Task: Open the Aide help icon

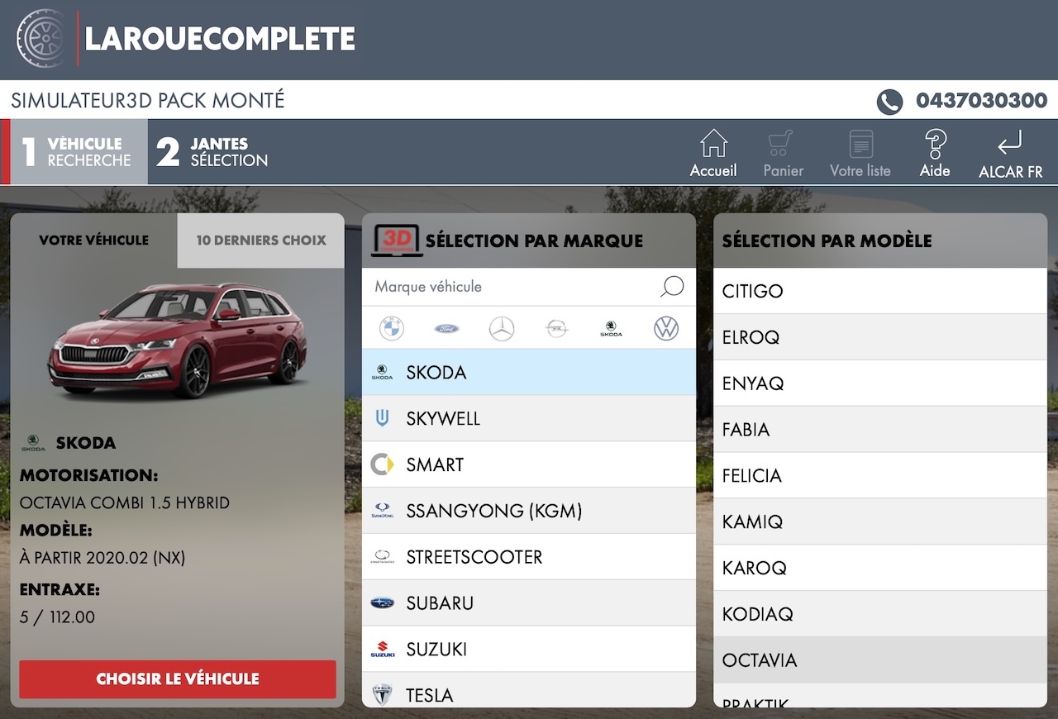Action: click(935, 153)
